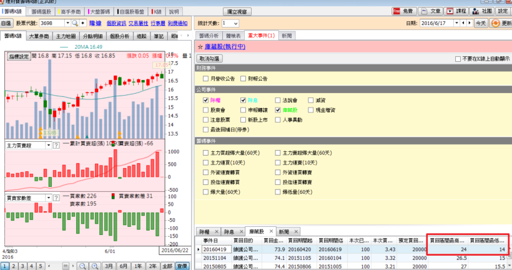Viewport: 512px width, 270px height.
Task: Open the Free 免費 icon button
Action: [x=396, y=11]
